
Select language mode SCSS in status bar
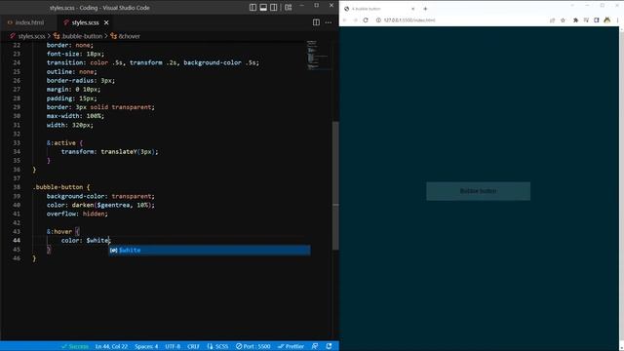217,346
